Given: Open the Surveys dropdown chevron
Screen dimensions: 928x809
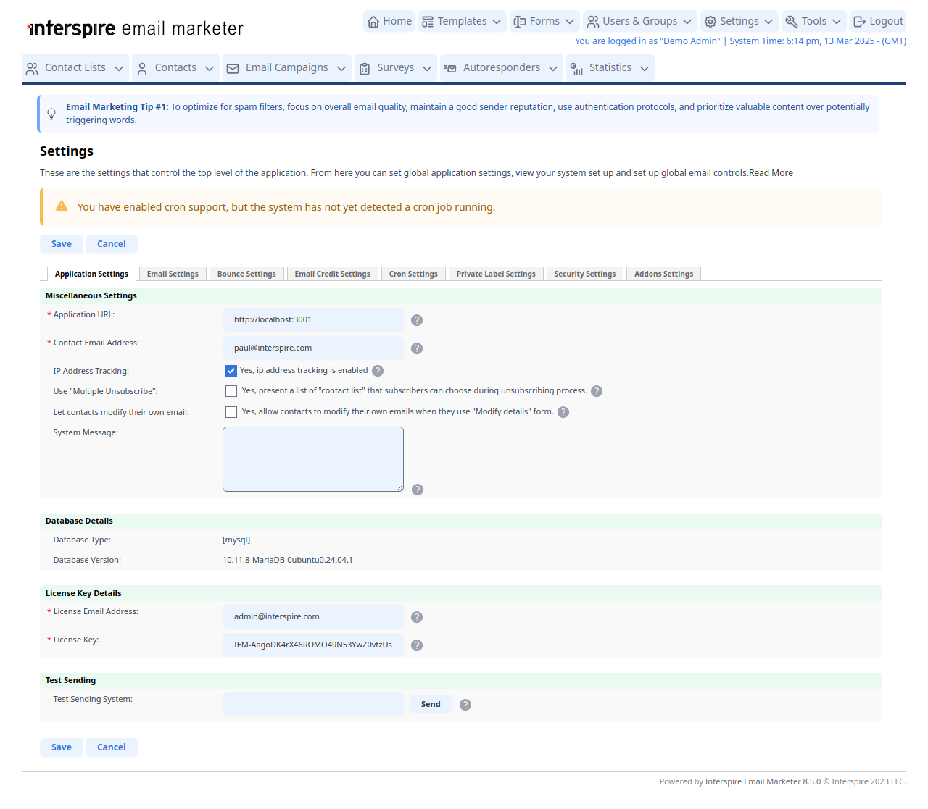Looking at the screenshot, I should point(427,69).
